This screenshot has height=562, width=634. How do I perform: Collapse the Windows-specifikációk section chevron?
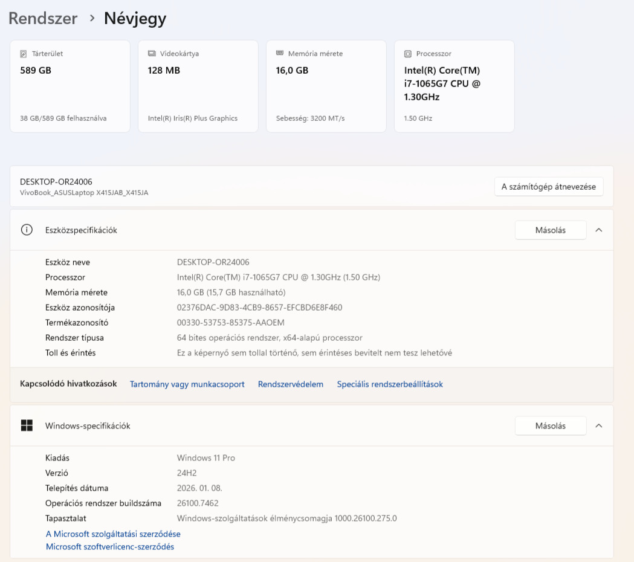[x=599, y=425]
